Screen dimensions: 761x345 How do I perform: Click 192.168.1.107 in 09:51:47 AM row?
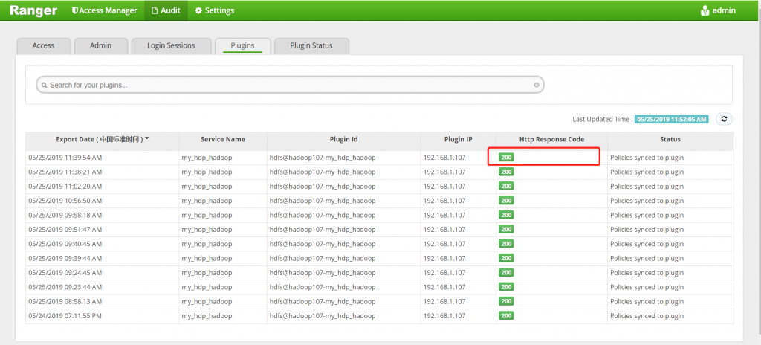click(x=444, y=229)
